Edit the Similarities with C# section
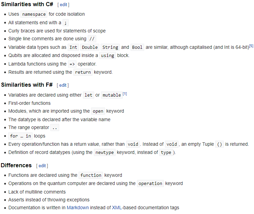 (64, 5)
